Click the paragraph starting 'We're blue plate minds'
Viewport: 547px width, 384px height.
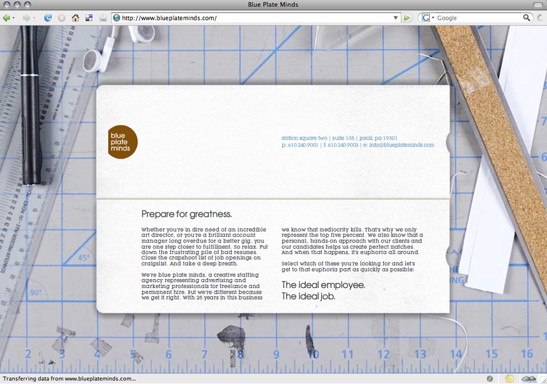point(202,286)
